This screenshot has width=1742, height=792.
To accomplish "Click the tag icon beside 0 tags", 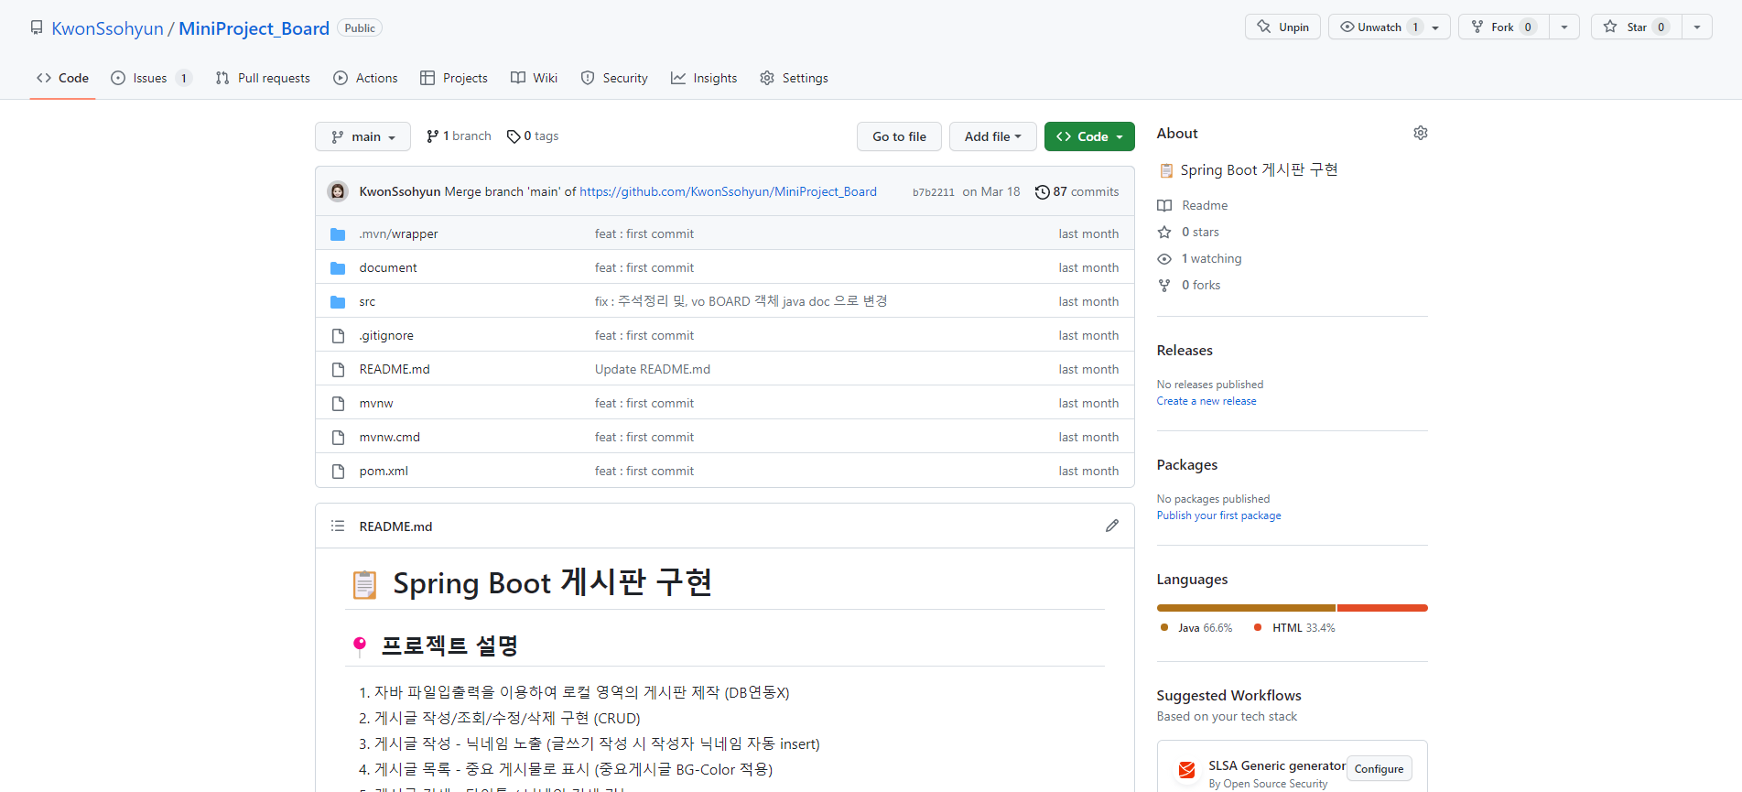I will tap(514, 136).
